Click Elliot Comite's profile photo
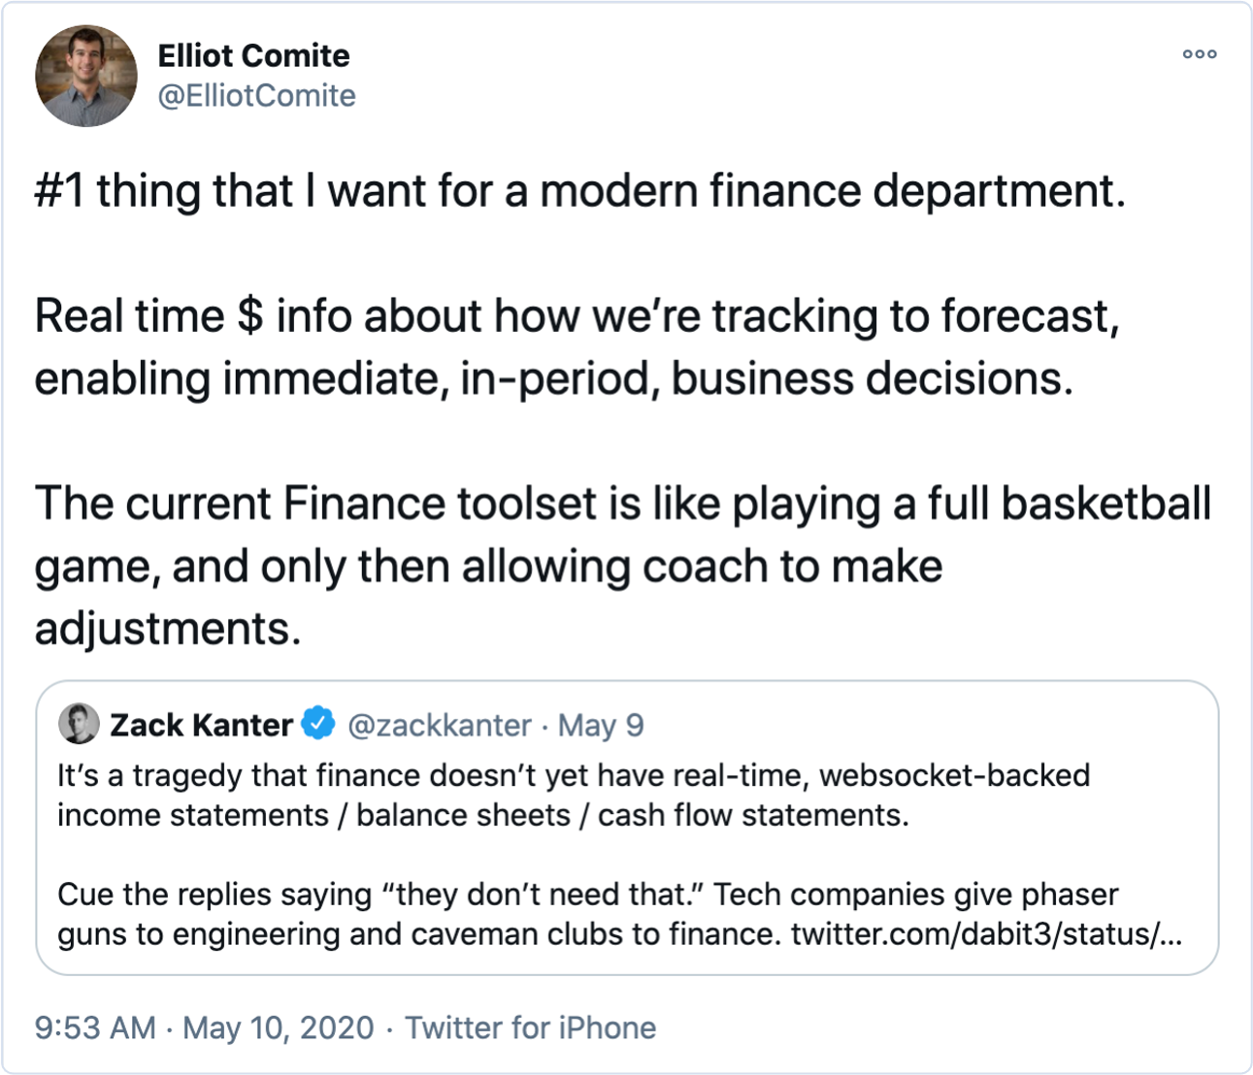 point(85,76)
